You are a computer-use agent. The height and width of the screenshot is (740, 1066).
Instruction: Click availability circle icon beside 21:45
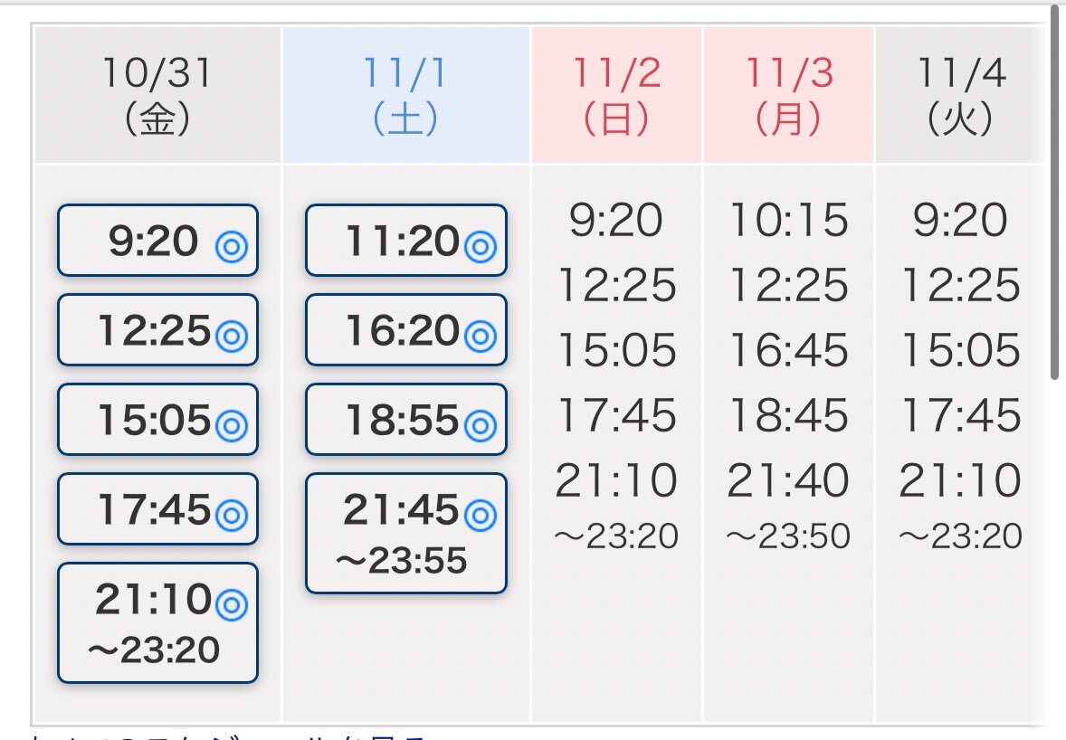tap(481, 515)
